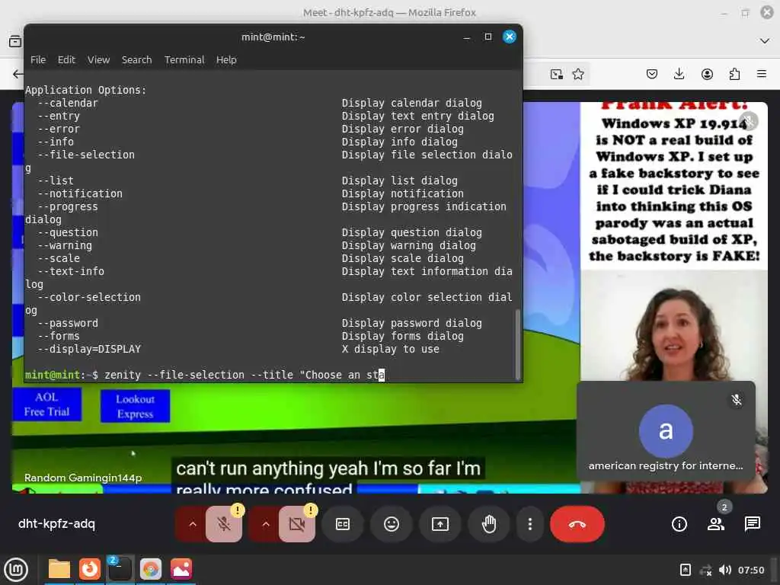780x585 pixels.
Task: Click the live caption text overlay
Action: click(328, 477)
